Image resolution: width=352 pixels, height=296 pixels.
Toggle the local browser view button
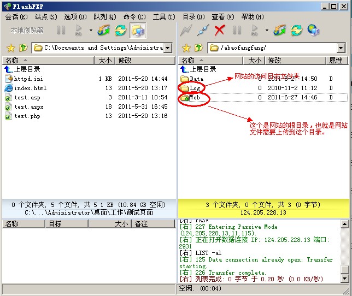(x=137, y=31)
